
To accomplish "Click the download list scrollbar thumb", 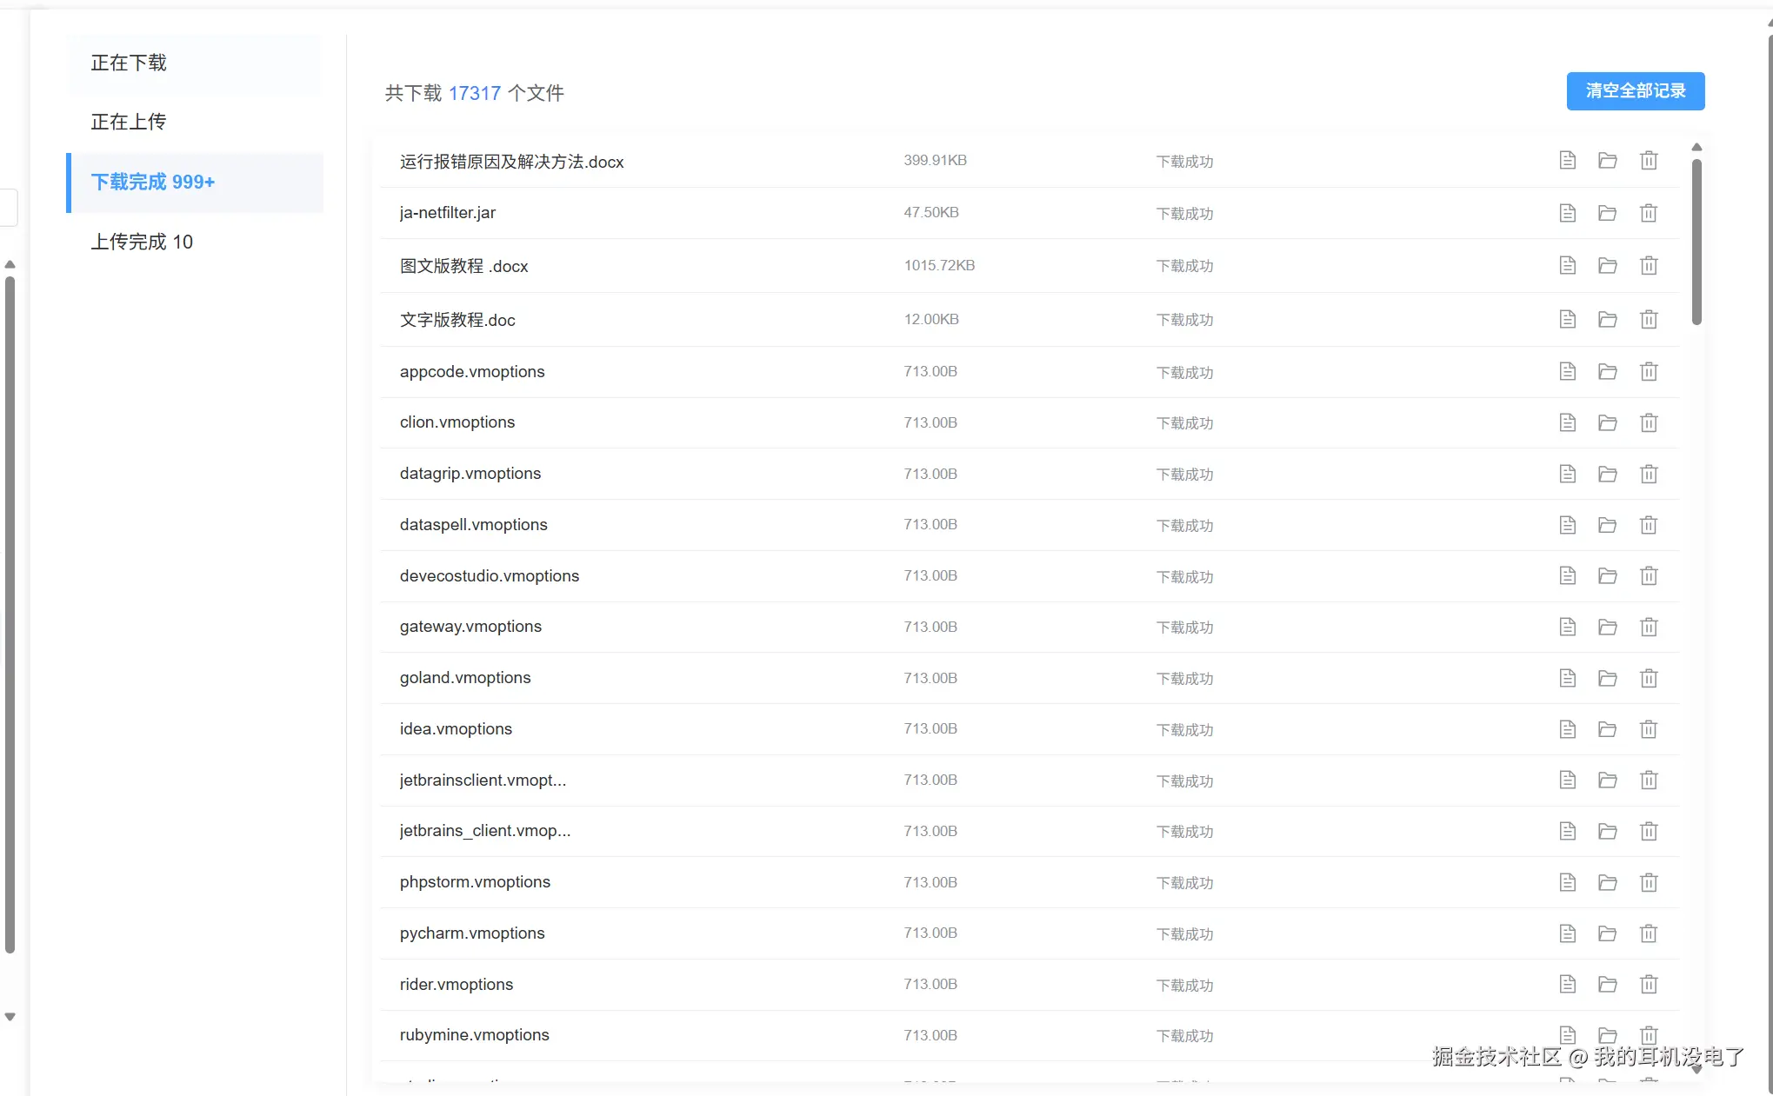I will [x=1696, y=242].
